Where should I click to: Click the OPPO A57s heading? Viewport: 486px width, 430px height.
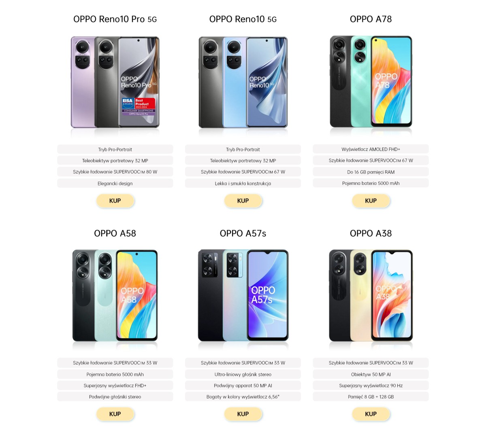pos(243,233)
